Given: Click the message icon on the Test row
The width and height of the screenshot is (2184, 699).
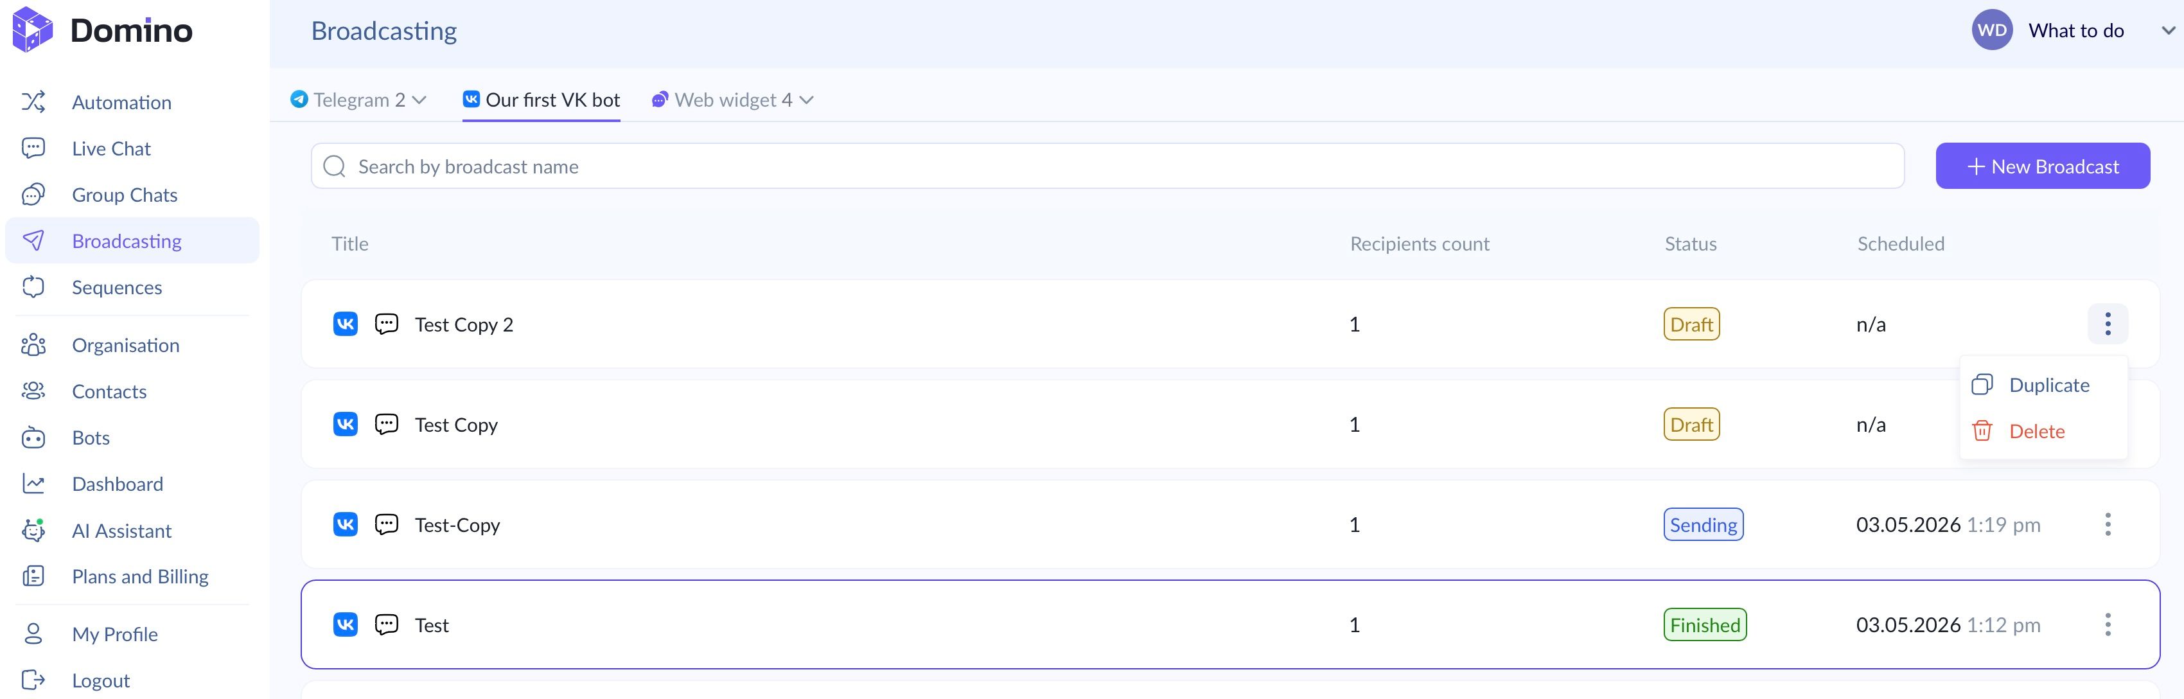Looking at the screenshot, I should tap(387, 624).
